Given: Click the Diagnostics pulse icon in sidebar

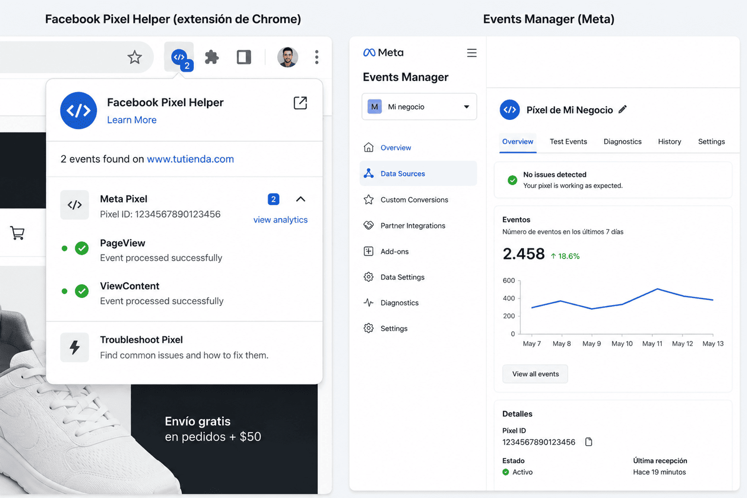Looking at the screenshot, I should (369, 303).
